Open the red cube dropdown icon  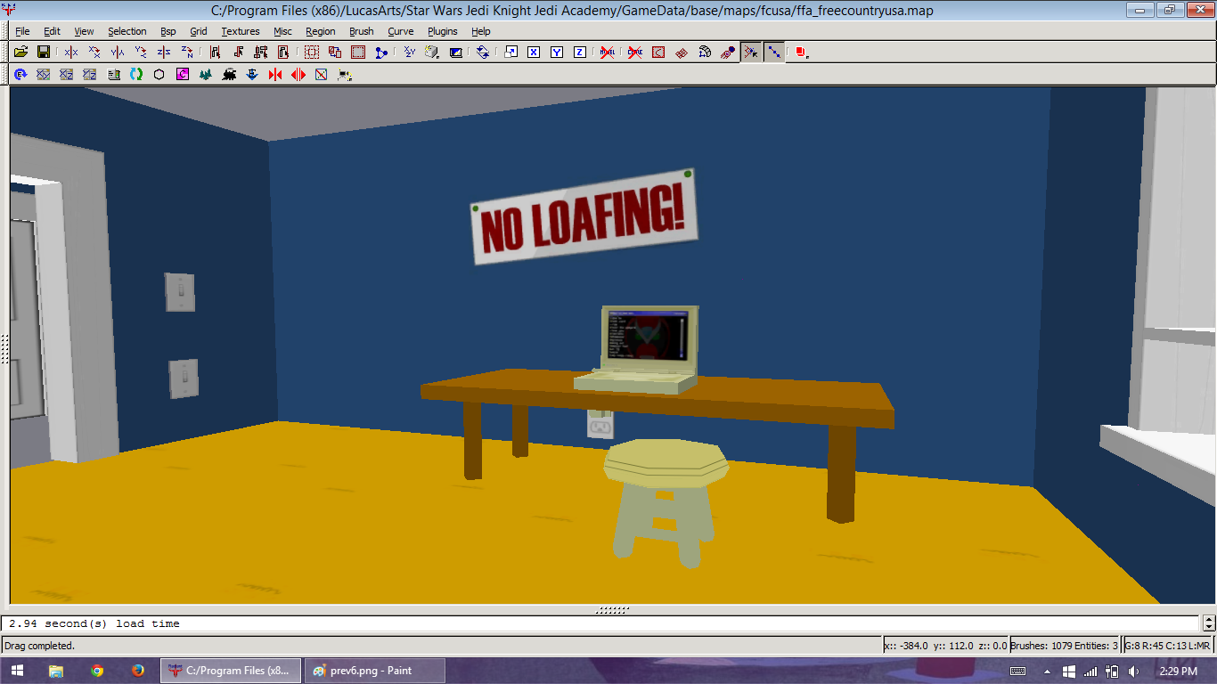tap(801, 53)
